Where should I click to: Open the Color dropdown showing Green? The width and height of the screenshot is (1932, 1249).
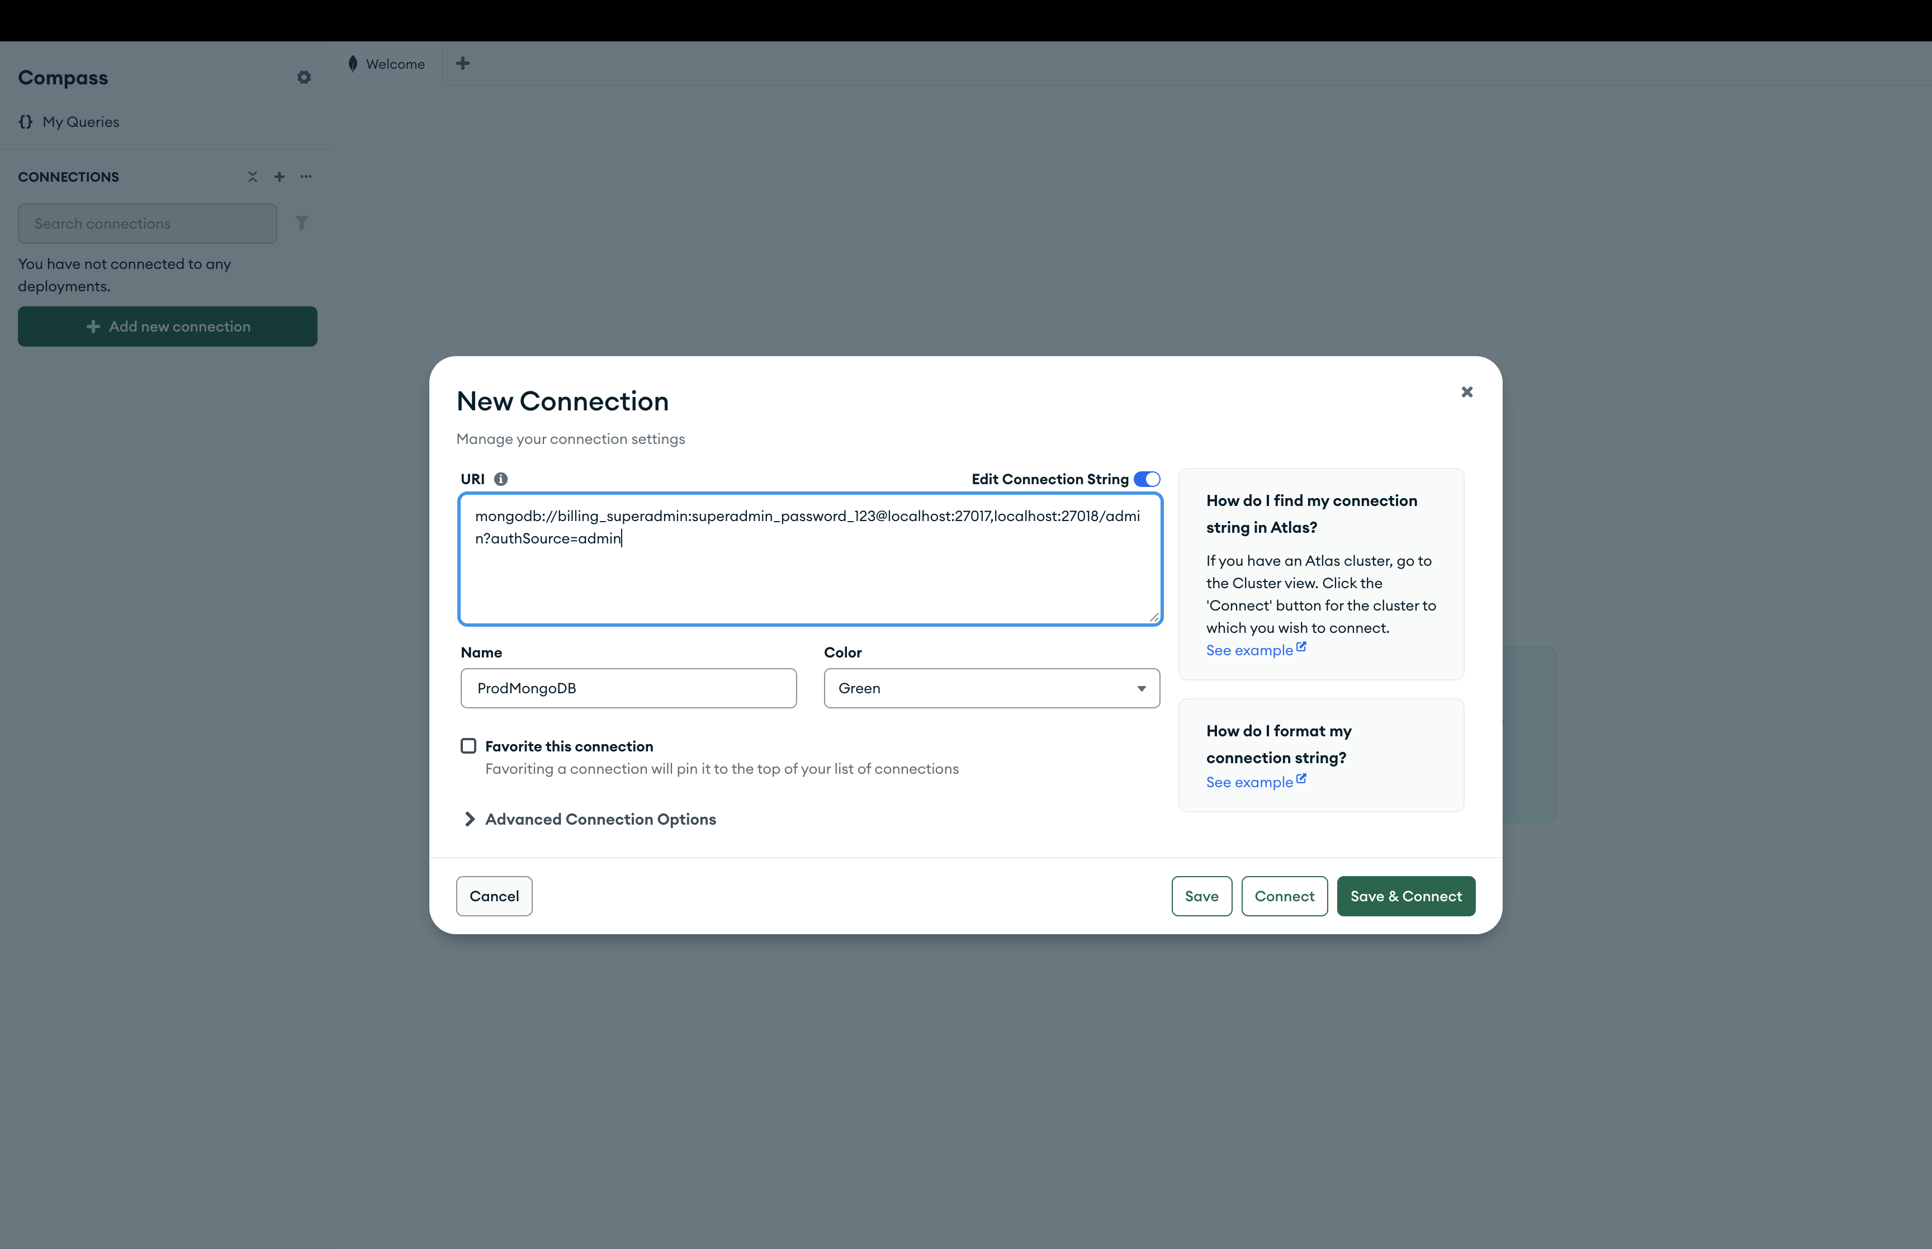[x=991, y=689]
